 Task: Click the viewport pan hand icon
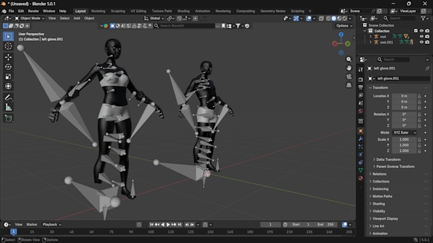point(349,68)
